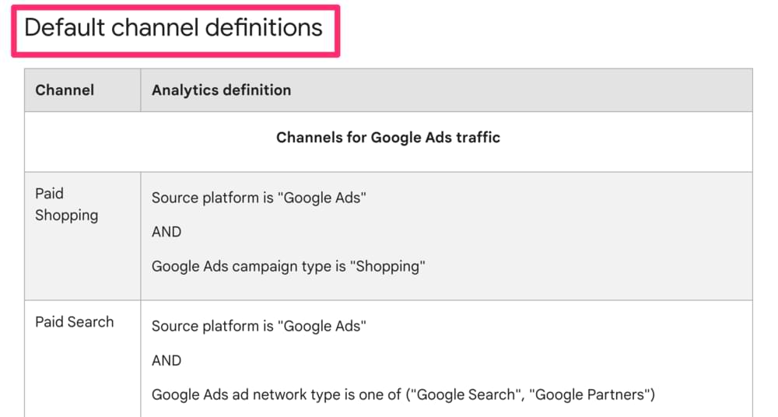Click the AND operator in Paid Search row

(166, 360)
